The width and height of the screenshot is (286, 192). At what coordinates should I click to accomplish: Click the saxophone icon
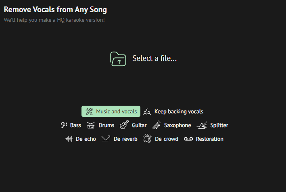click(x=157, y=125)
